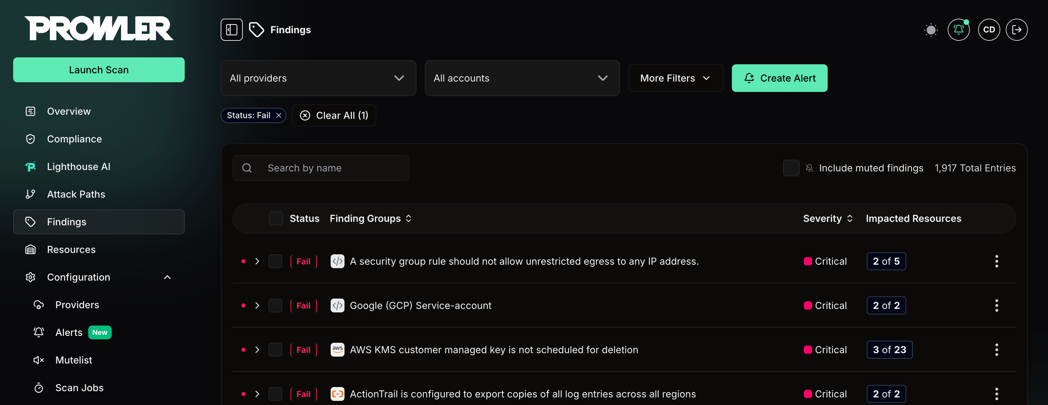Viewport: 1048px width, 405px height.
Task: Click the Launch Scan button
Action: click(x=99, y=69)
